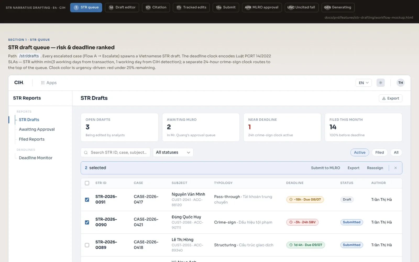Click the search magnifier icon
This screenshot has width=419, height=262.
tap(86, 152)
